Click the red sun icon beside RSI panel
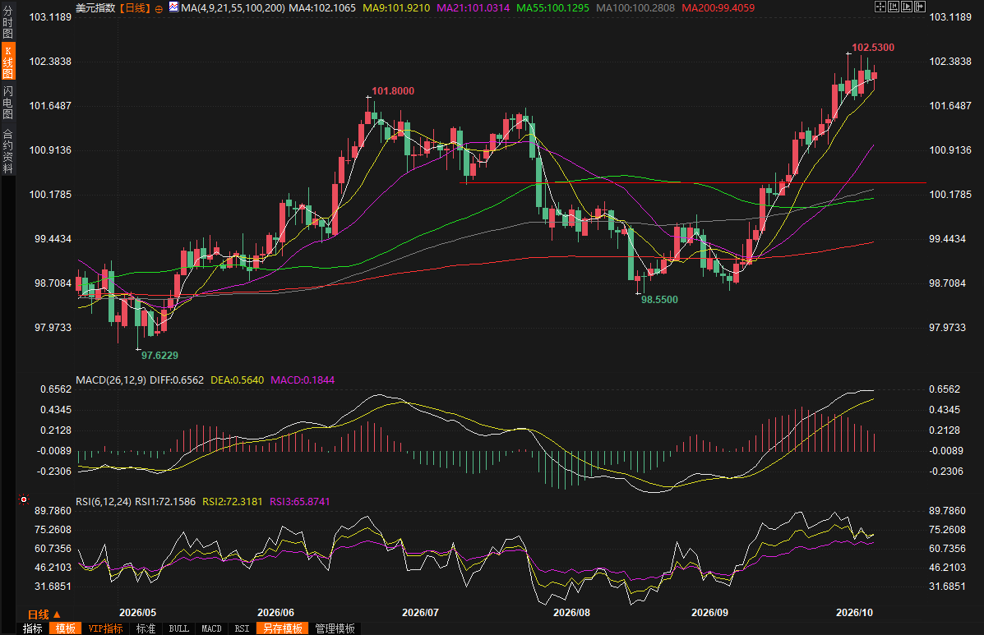 pos(24,499)
